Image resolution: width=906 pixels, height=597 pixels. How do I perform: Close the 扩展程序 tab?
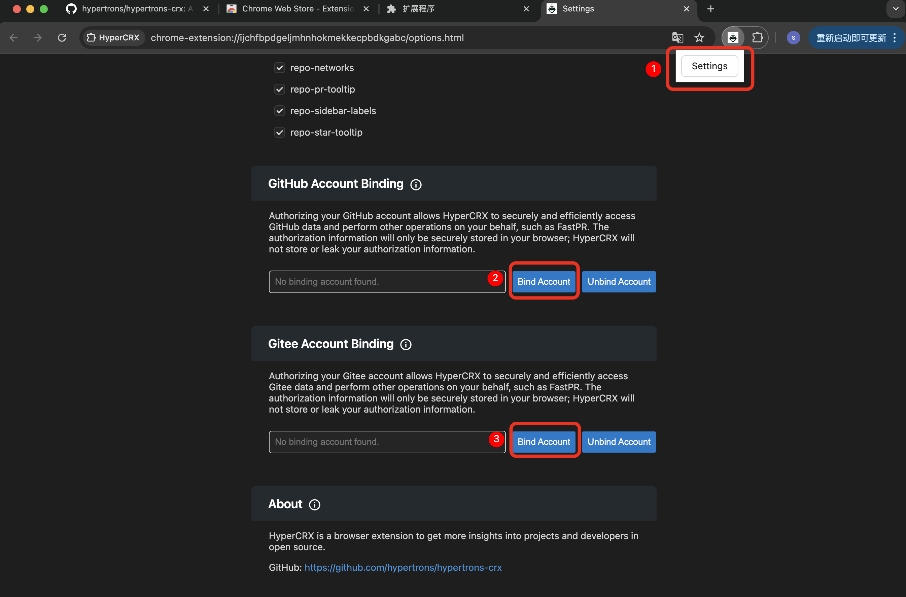526,9
